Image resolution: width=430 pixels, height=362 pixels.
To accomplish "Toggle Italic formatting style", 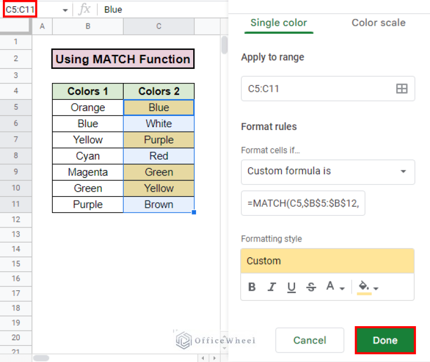I will click(272, 287).
